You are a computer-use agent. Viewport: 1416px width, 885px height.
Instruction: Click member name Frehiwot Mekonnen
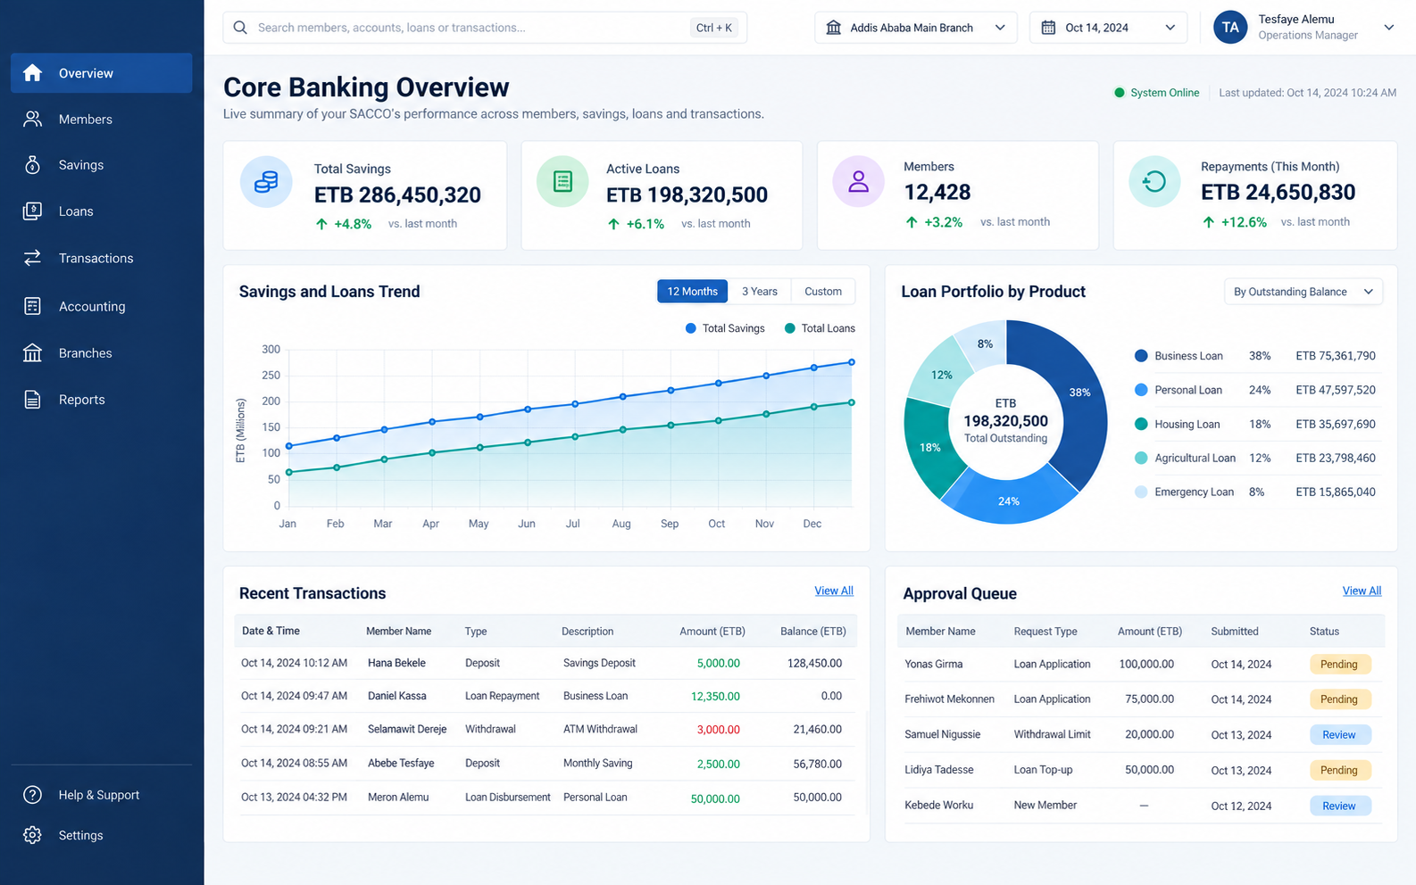(x=949, y=699)
